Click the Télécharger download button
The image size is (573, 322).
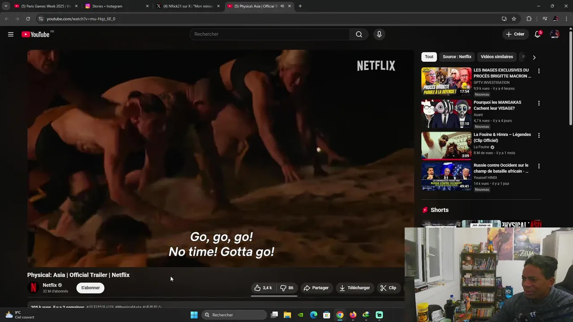pyautogui.click(x=355, y=288)
